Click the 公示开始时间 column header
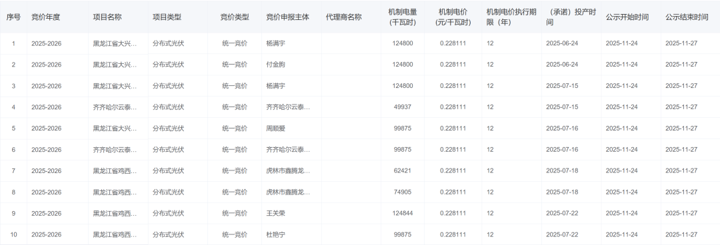This screenshot has width=720, height=245. click(627, 17)
